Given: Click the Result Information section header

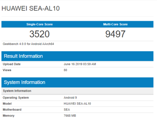Looking at the screenshot, I should [77, 56].
